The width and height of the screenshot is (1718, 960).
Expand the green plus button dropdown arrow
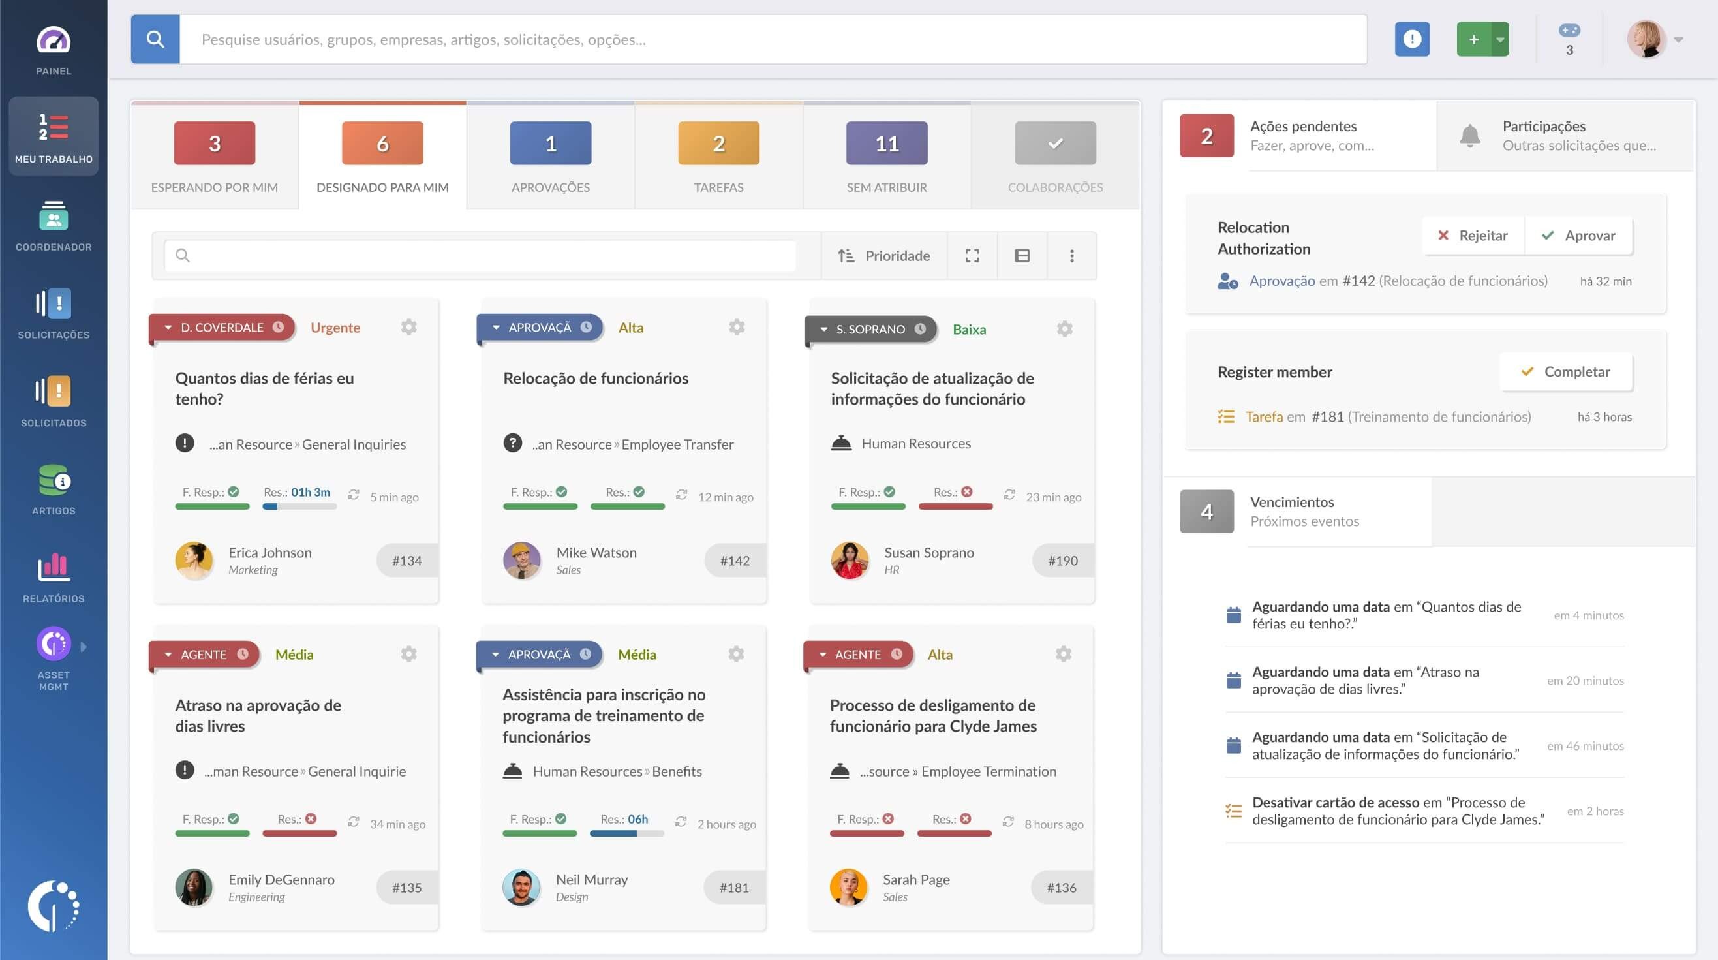click(1500, 39)
